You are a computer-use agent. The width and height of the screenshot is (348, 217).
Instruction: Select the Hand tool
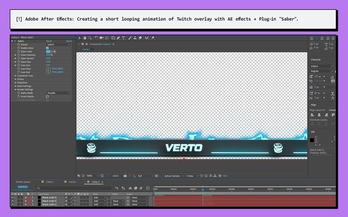85,38
